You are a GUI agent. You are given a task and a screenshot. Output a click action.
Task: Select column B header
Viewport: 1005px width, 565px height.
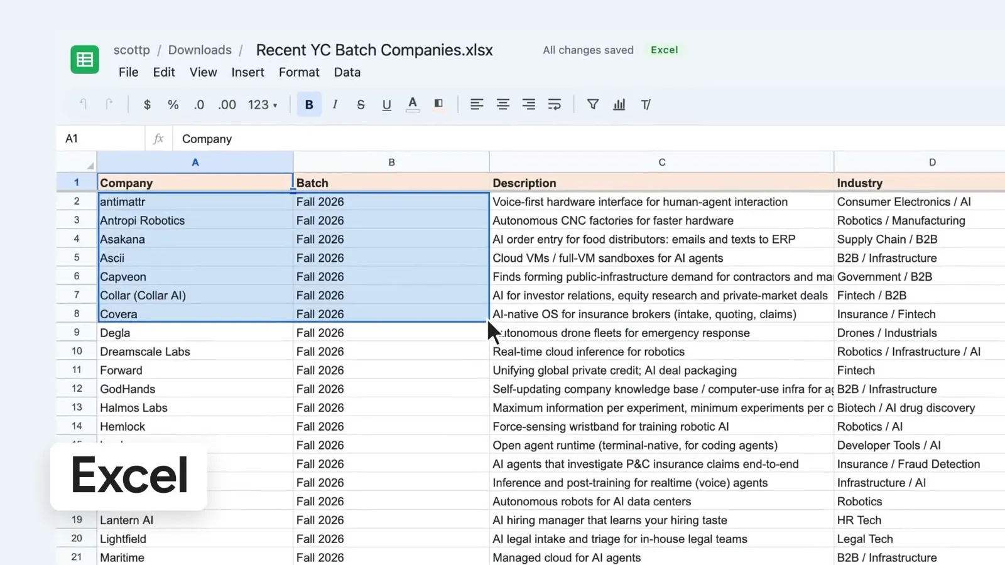click(x=391, y=162)
